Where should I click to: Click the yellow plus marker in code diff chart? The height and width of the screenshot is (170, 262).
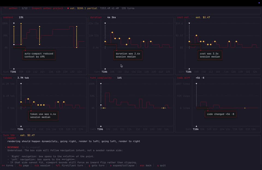point(245,108)
